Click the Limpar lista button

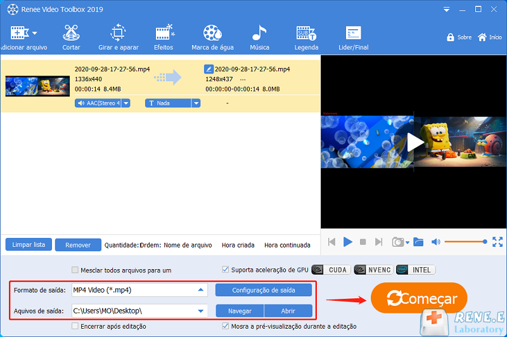click(29, 245)
